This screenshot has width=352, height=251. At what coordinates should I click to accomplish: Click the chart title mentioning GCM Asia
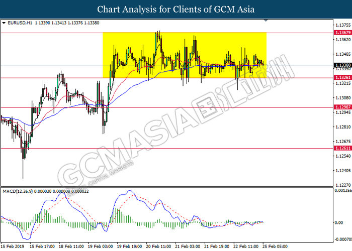tap(176, 10)
